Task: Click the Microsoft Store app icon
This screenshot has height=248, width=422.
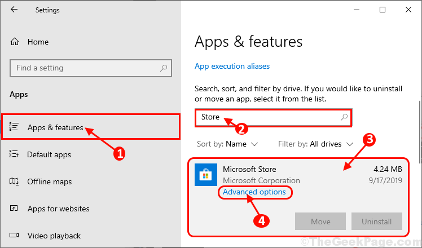Action: [x=206, y=175]
